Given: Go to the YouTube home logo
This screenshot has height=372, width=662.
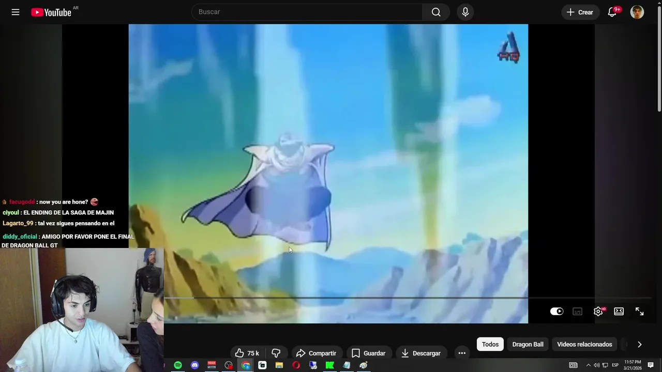Looking at the screenshot, I should 51,12.
